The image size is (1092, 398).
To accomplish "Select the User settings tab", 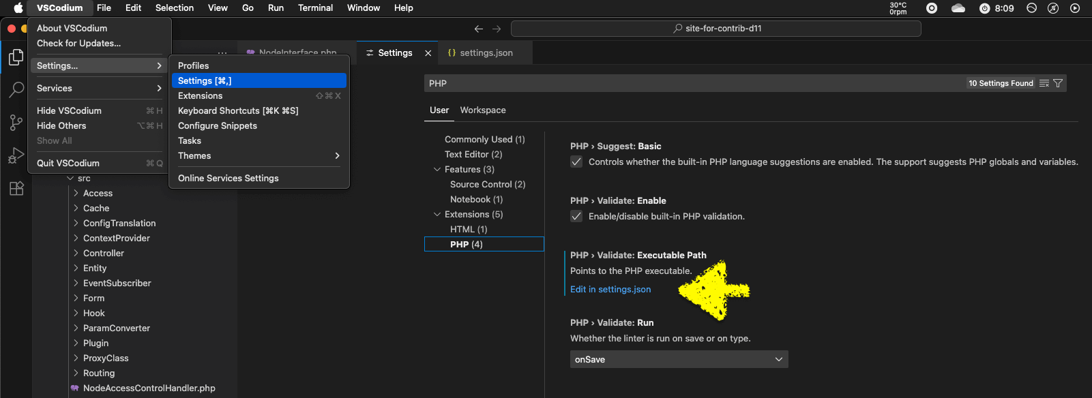I will (439, 110).
